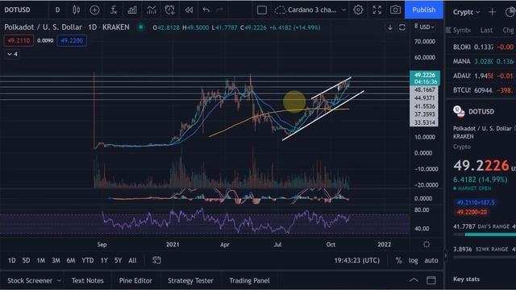
Task: Set the chart range to 1Y
Action: [x=104, y=260]
